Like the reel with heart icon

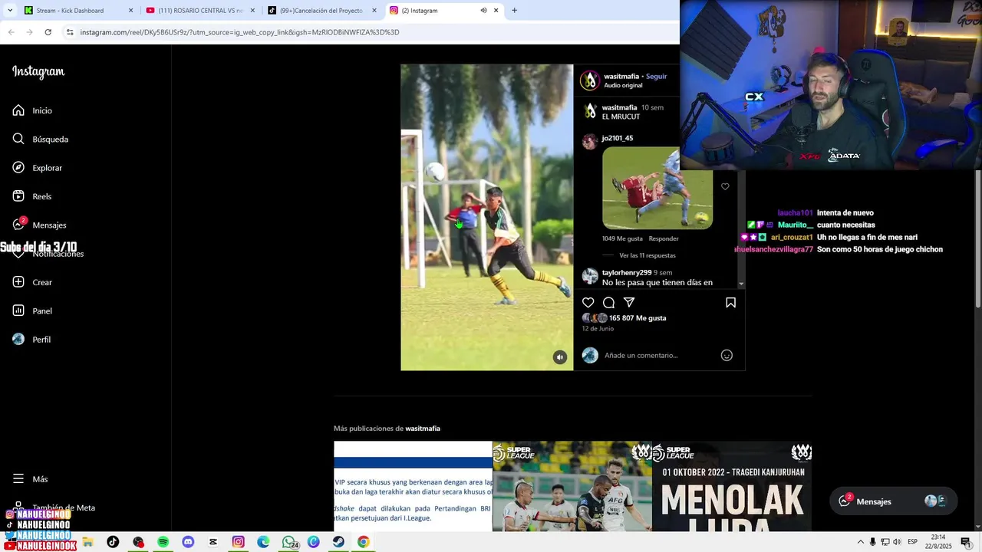pyautogui.click(x=588, y=303)
